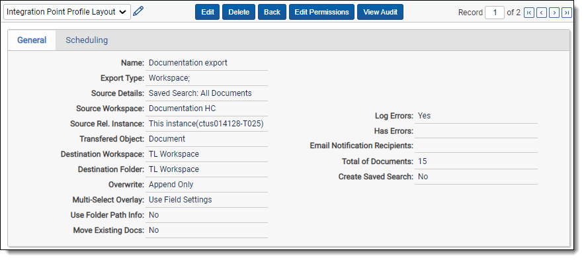This screenshot has width=584, height=260.
Task: Select the 'Workspace;' export type value
Action: 170,78
